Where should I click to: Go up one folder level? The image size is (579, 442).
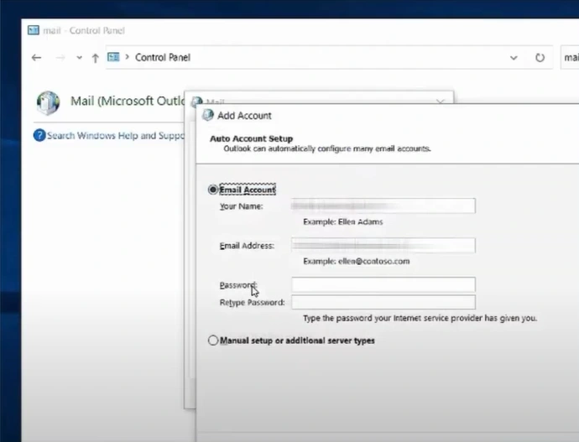96,58
